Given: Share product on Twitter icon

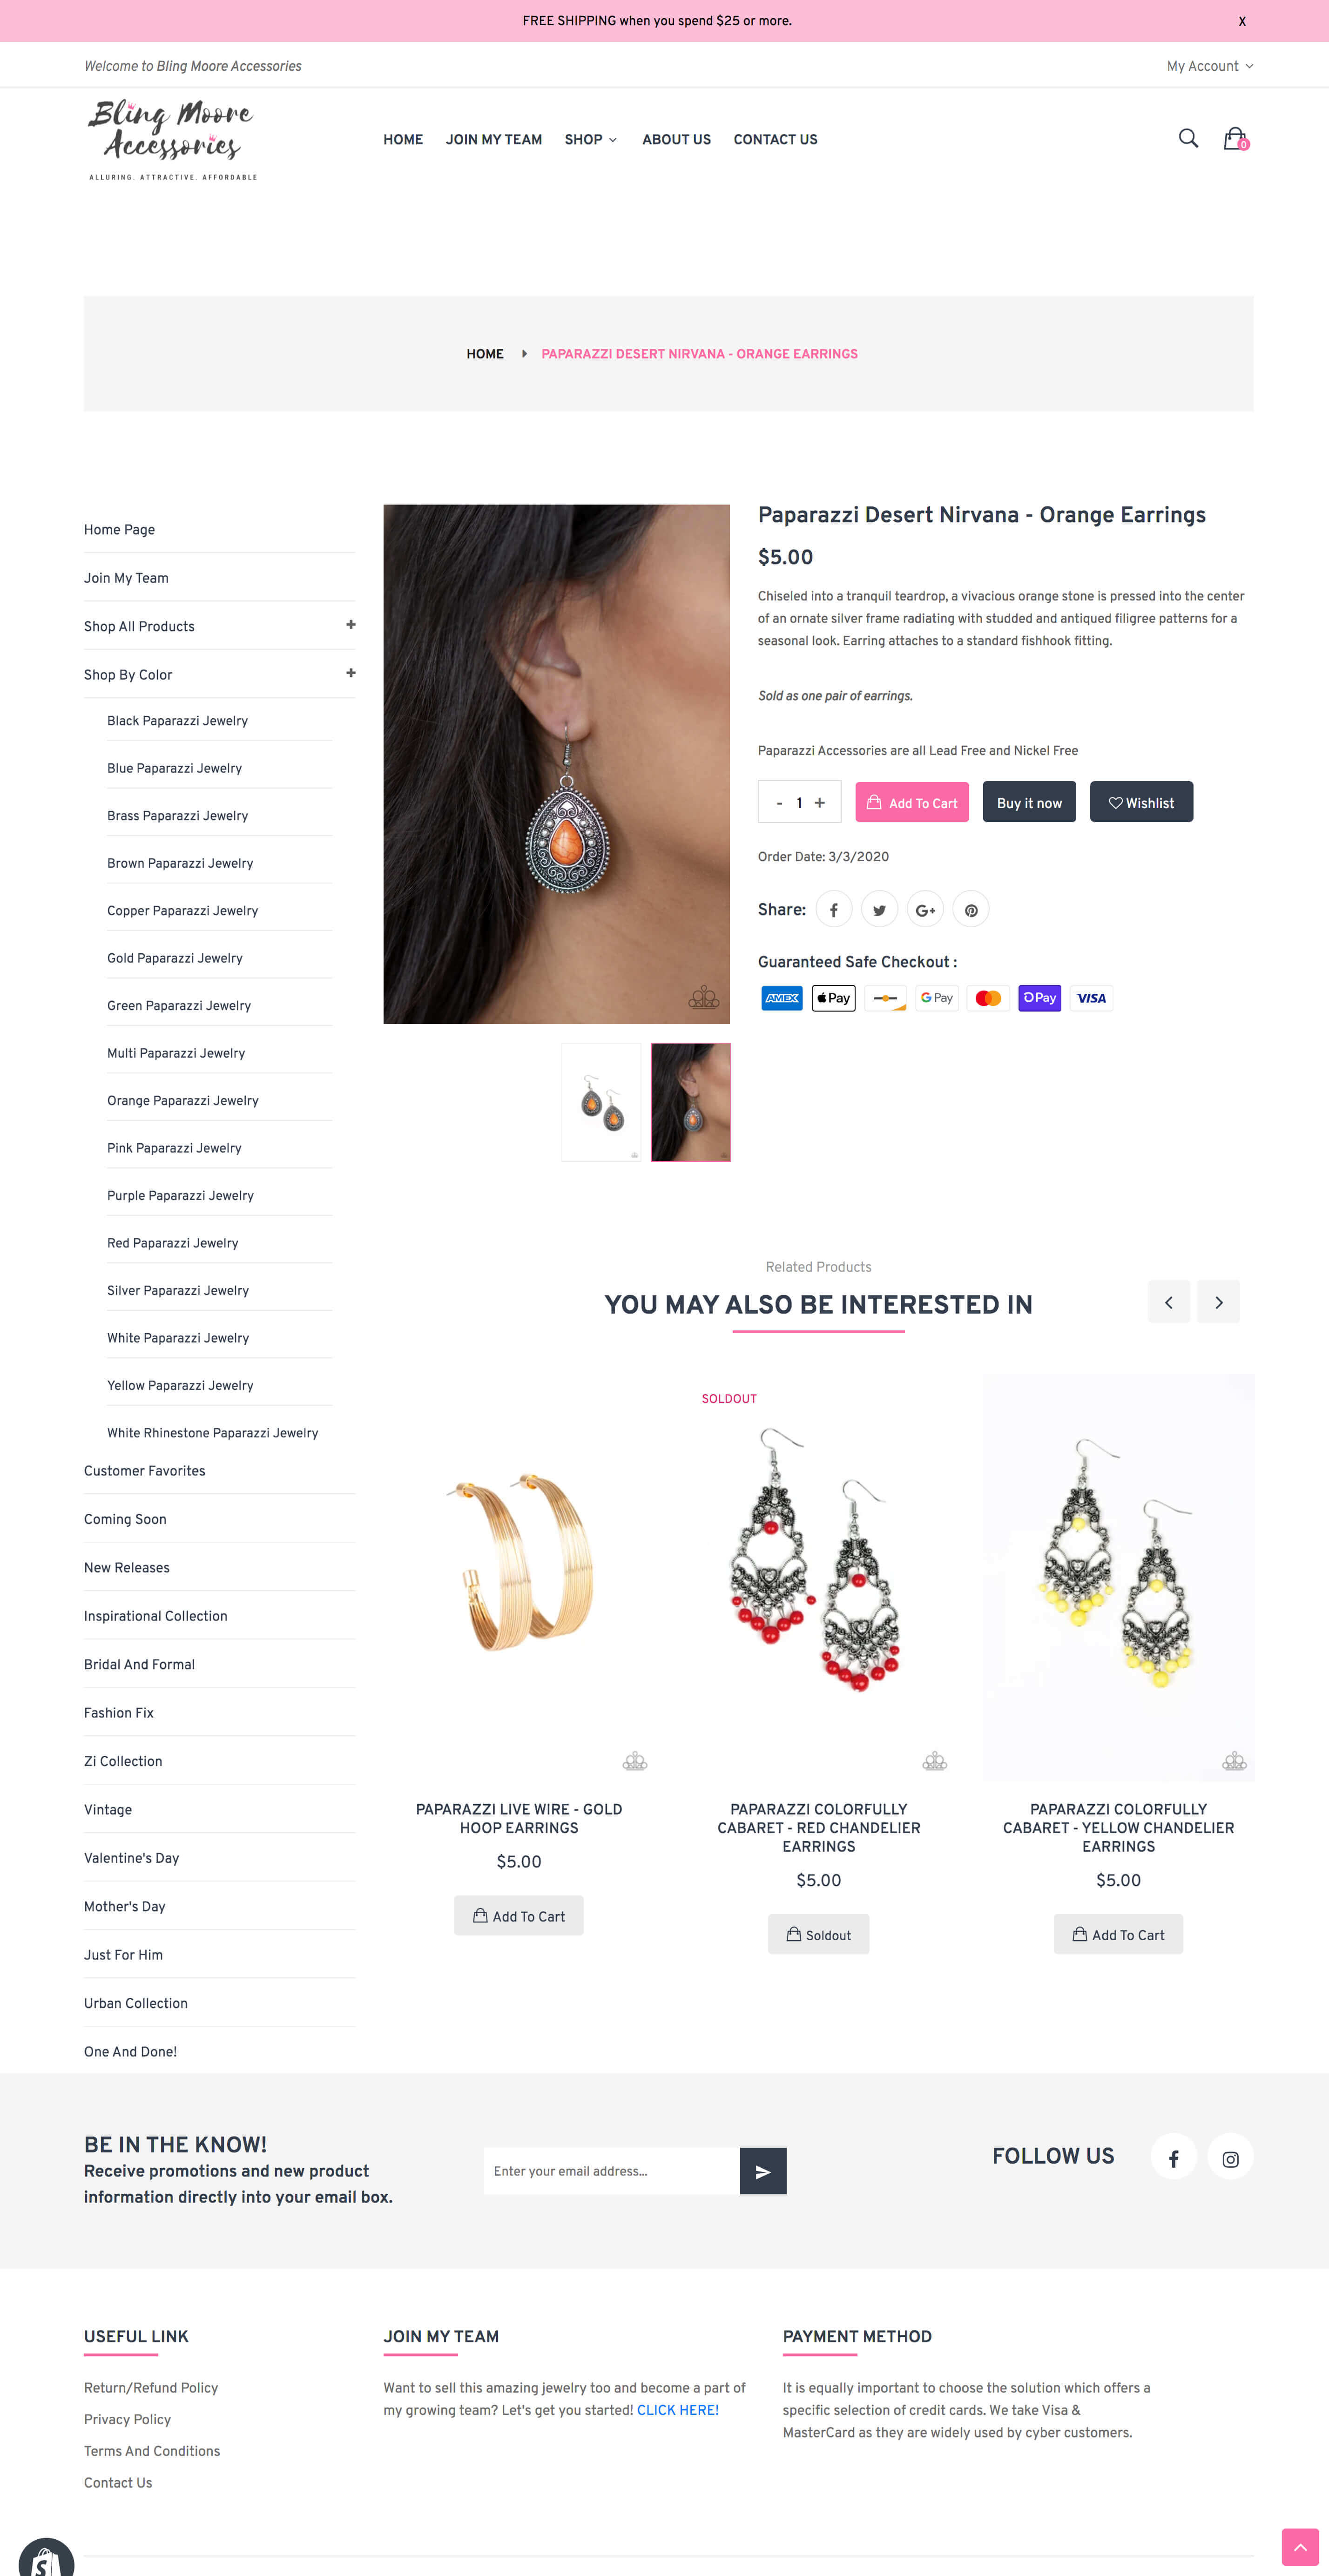Looking at the screenshot, I should [879, 909].
